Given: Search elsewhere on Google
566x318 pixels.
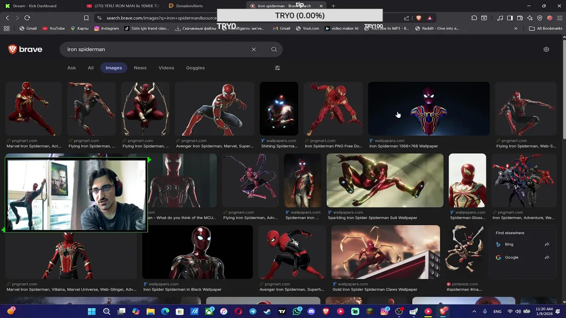Looking at the screenshot, I should pyautogui.click(x=522, y=257).
